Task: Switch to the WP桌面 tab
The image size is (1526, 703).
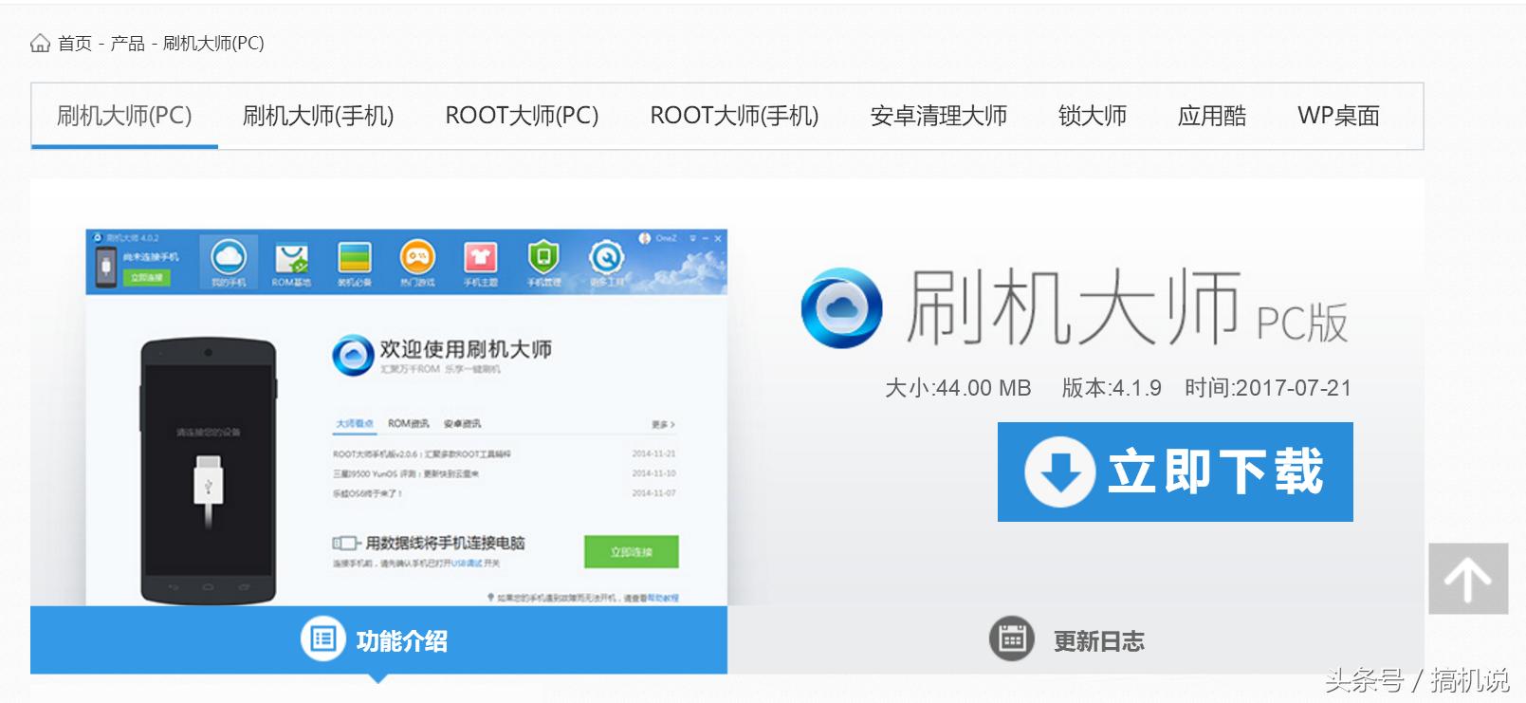Action: coord(1338,116)
